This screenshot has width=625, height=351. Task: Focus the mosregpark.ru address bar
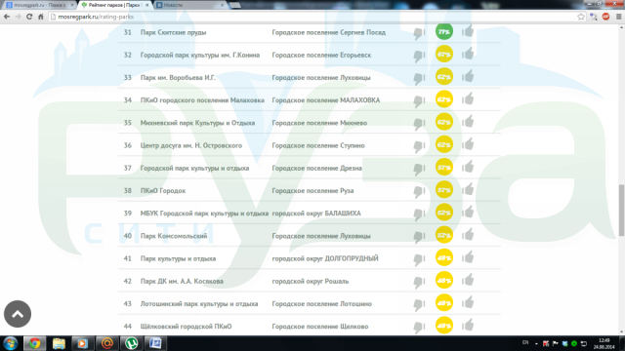(x=312, y=17)
